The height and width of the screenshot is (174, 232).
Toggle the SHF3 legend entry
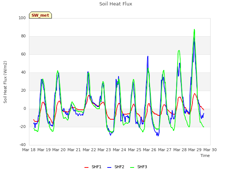pyautogui.click(x=138, y=167)
